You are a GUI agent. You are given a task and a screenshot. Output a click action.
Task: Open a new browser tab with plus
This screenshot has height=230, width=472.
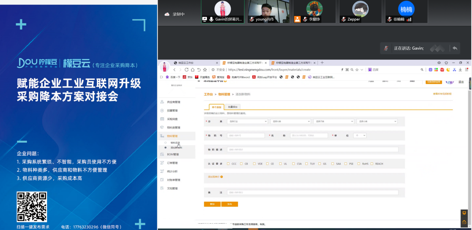322,63
